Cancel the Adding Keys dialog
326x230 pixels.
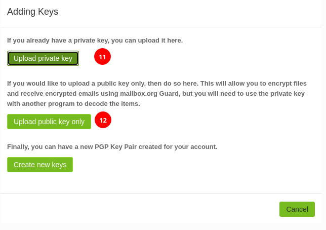tap(297, 209)
